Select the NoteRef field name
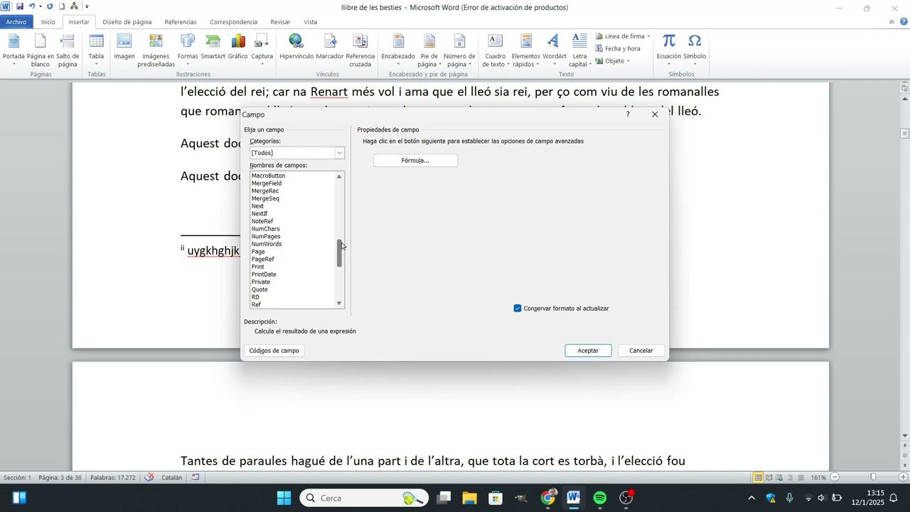 click(262, 222)
